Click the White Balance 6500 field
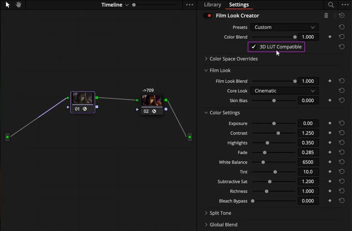 [308, 162]
